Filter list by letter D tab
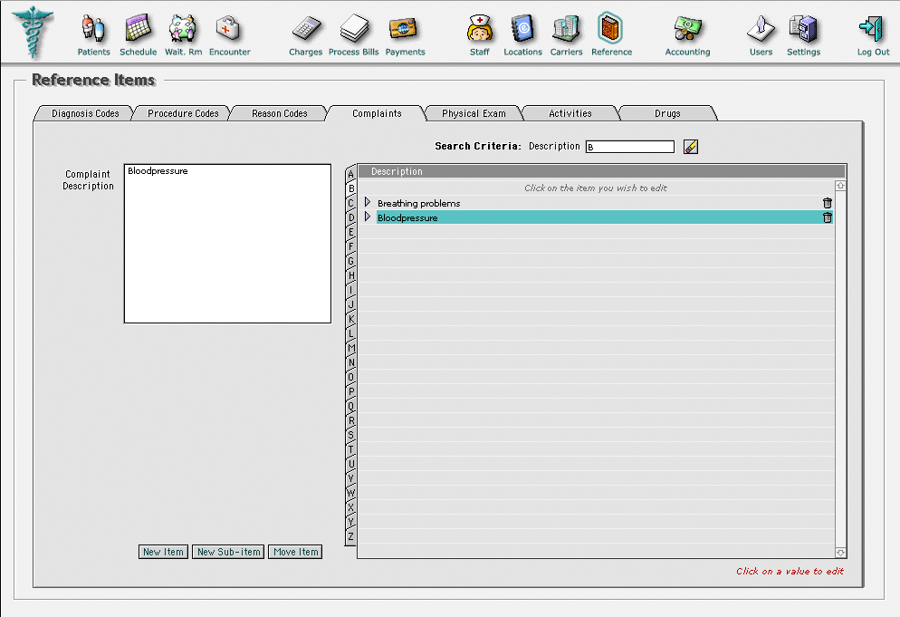The height and width of the screenshot is (617, 900). [350, 217]
